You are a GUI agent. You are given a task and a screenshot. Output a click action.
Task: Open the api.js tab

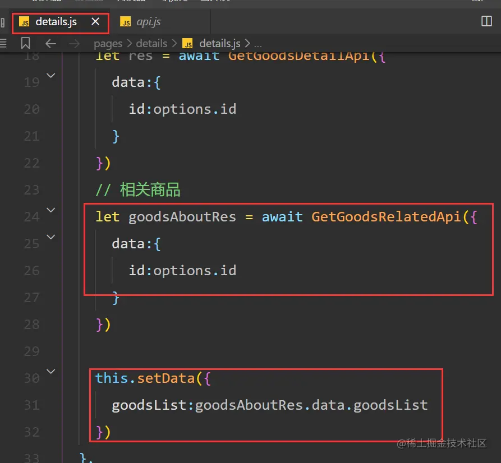[x=148, y=22]
